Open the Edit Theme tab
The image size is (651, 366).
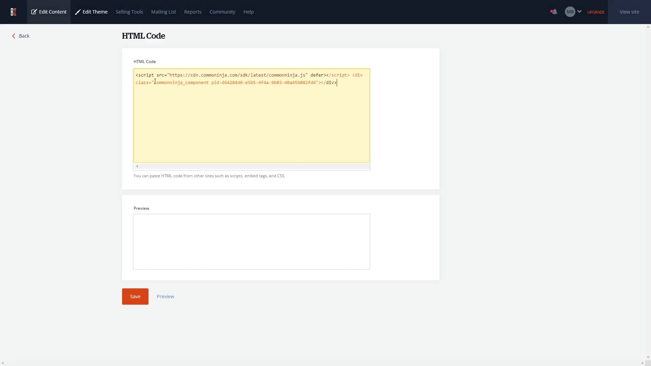click(91, 12)
